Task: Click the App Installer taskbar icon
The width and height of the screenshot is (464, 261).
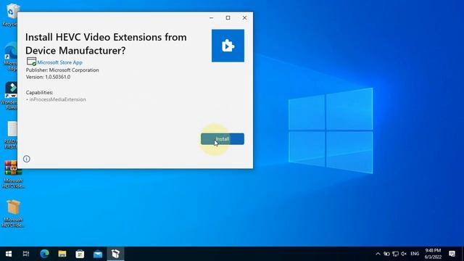Action: click(x=115, y=254)
